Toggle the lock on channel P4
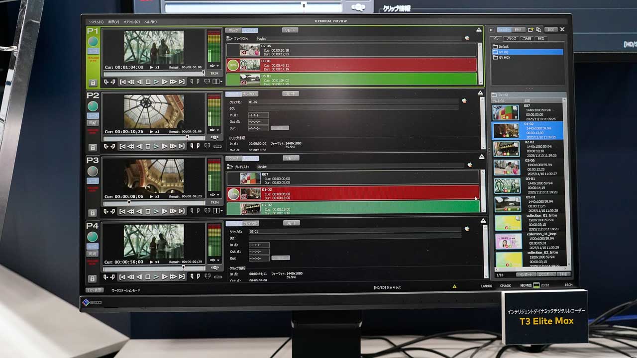637x358 pixels. pos(93,278)
